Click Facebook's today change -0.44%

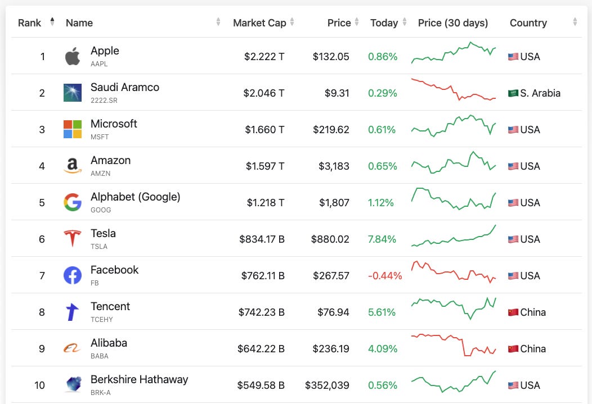(385, 276)
